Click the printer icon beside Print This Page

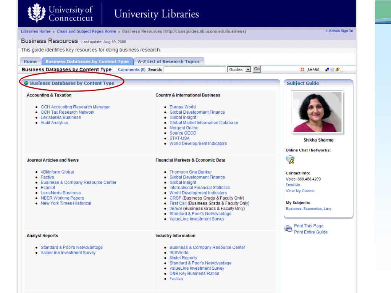click(288, 228)
